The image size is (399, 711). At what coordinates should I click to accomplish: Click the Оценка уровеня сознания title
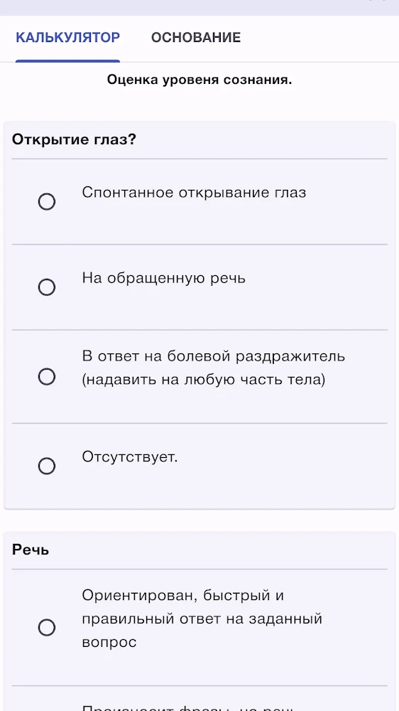tap(199, 80)
